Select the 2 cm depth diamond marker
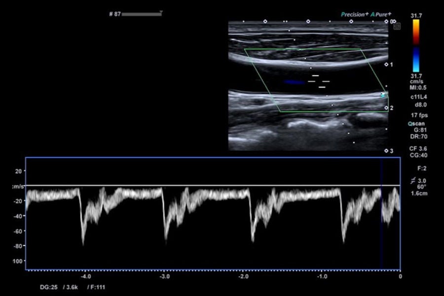 pos(386,108)
